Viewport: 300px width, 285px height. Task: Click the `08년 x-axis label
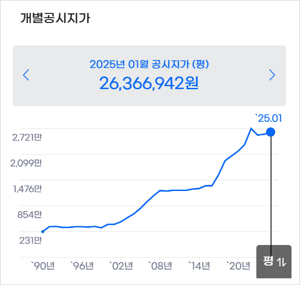(160, 266)
